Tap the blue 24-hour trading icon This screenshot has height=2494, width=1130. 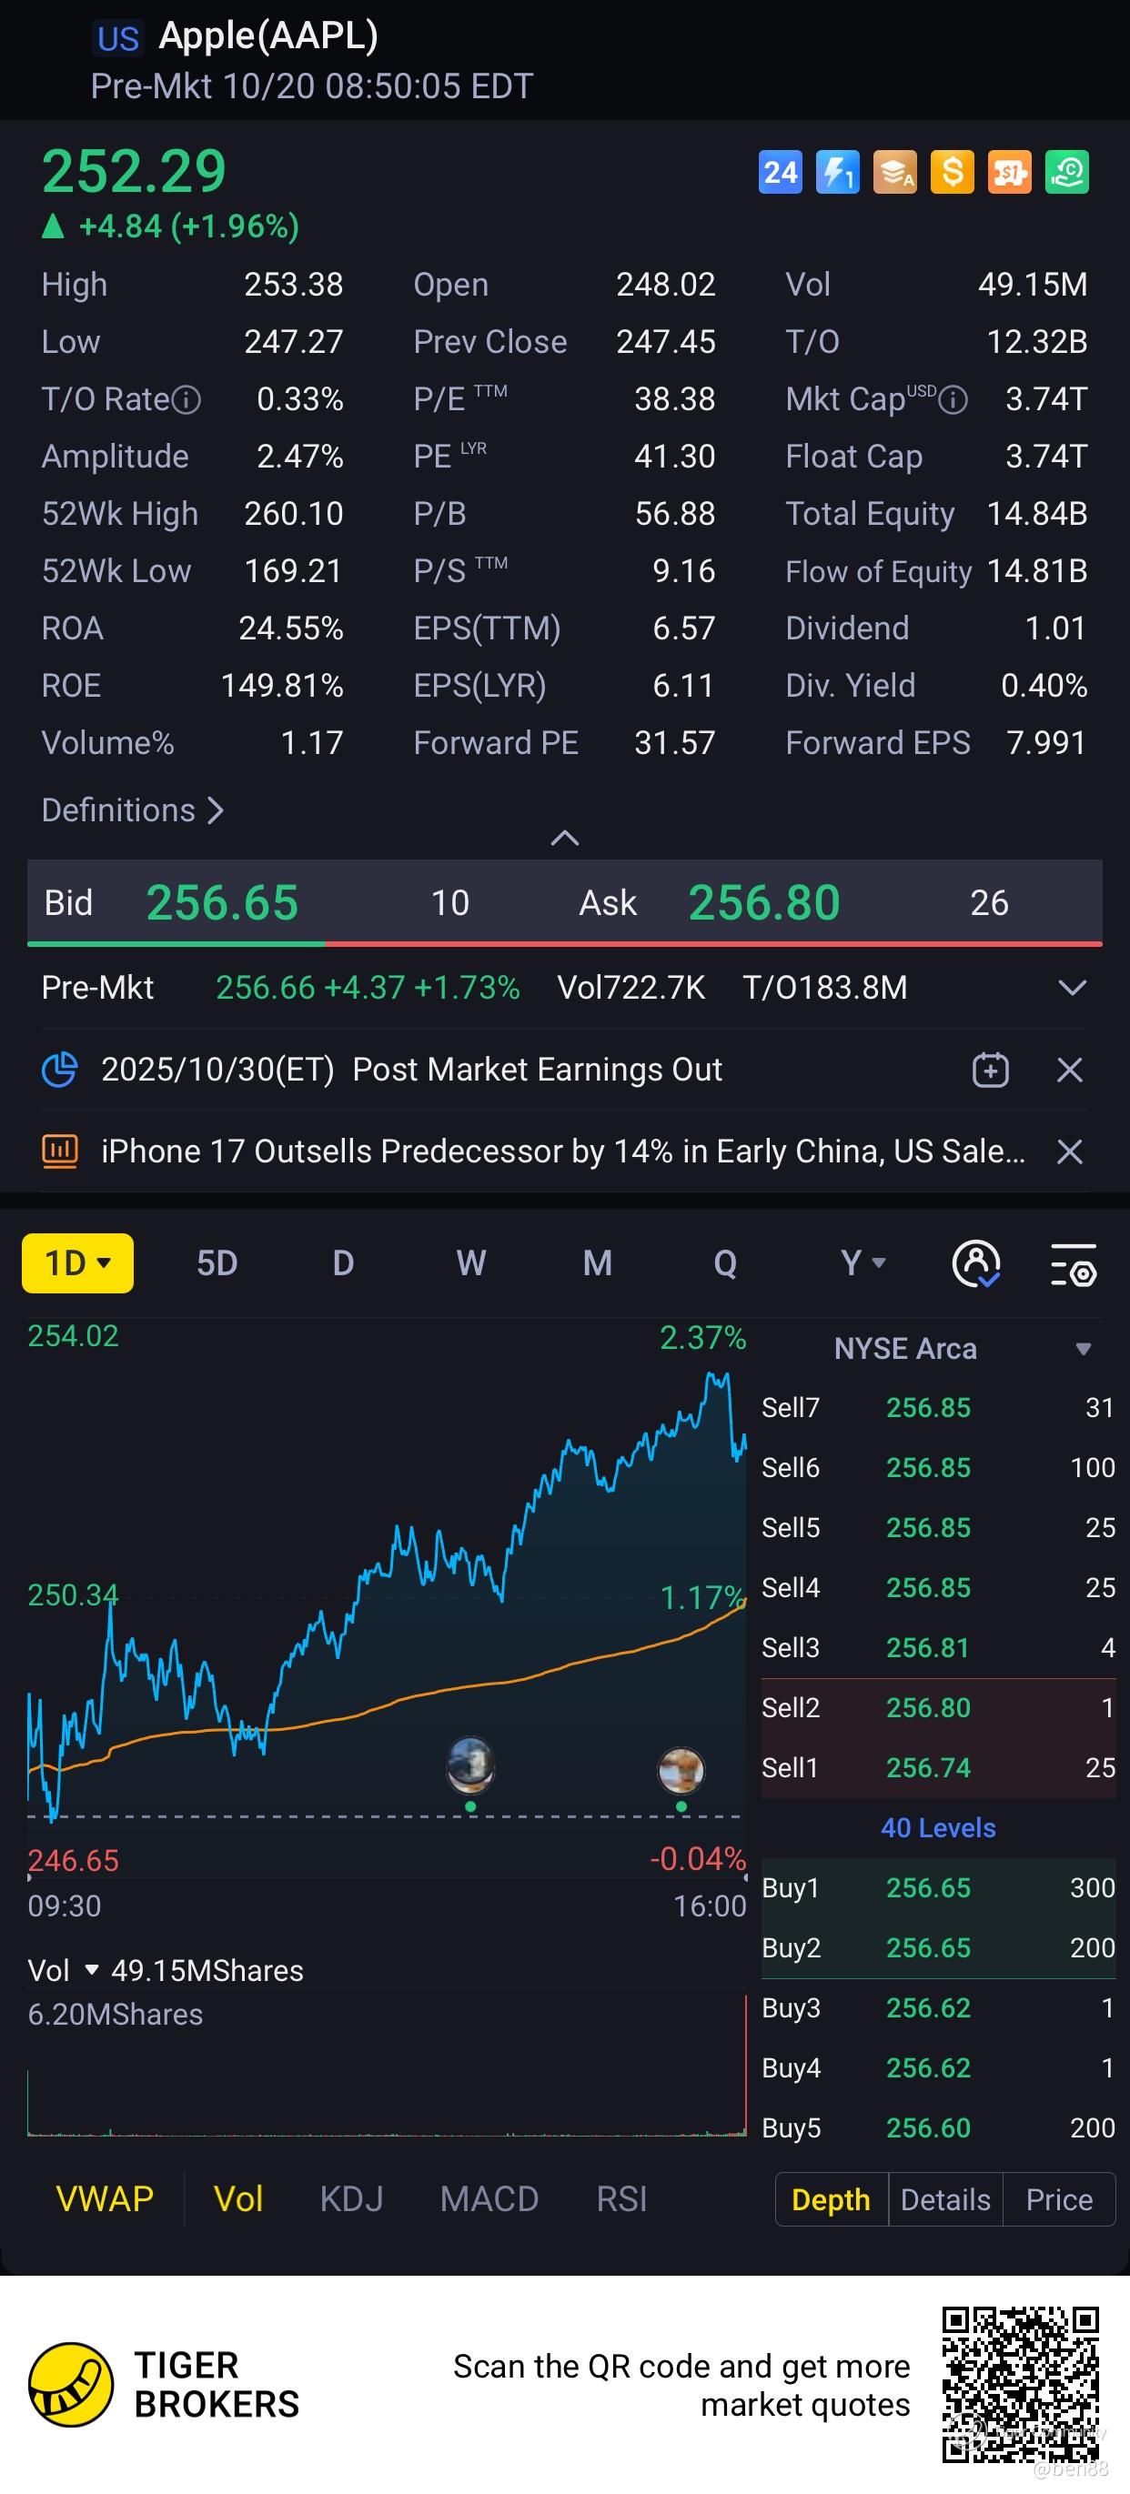[780, 172]
